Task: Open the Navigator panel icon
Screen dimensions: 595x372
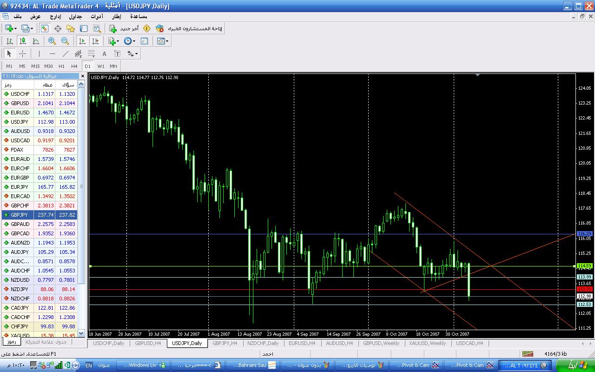Action: click(71, 29)
